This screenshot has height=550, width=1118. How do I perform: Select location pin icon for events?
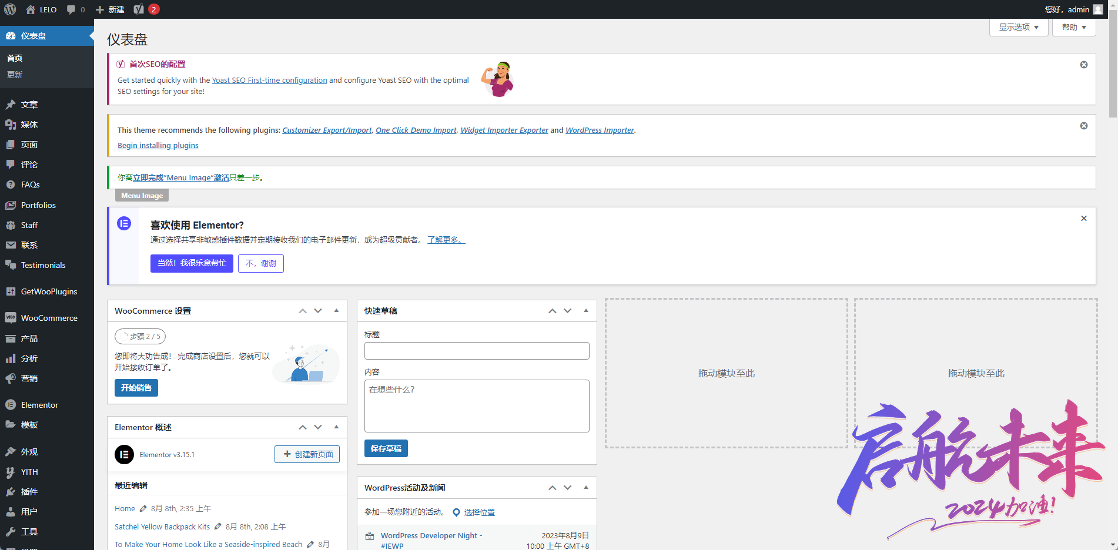tap(456, 512)
